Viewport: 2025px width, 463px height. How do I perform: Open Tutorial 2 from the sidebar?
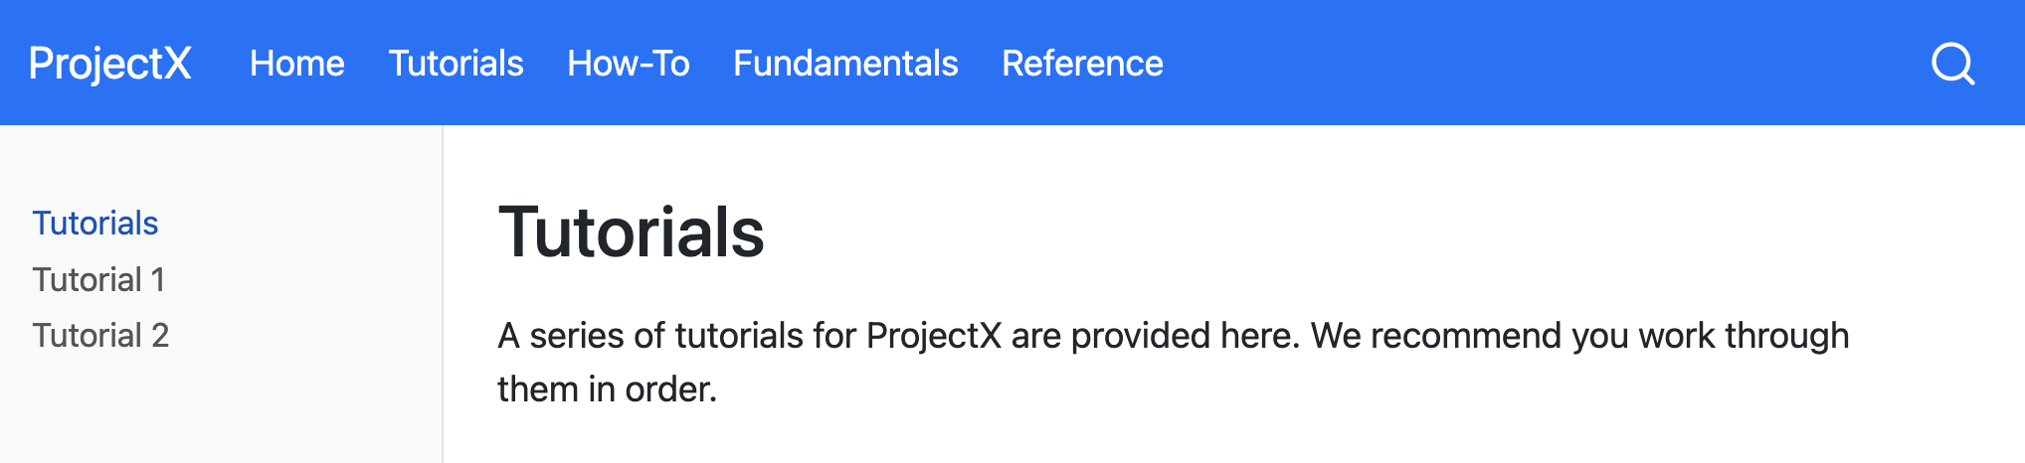pyautogui.click(x=100, y=336)
